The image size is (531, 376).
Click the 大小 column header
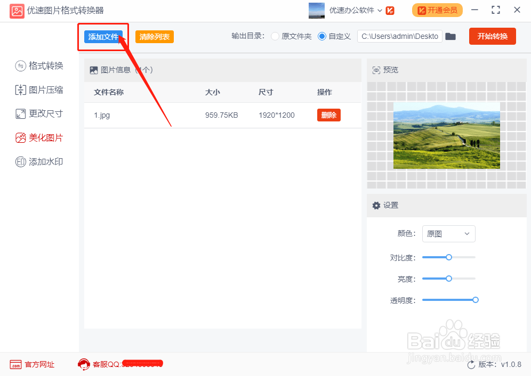pyautogui.click(x=213, y=92)
